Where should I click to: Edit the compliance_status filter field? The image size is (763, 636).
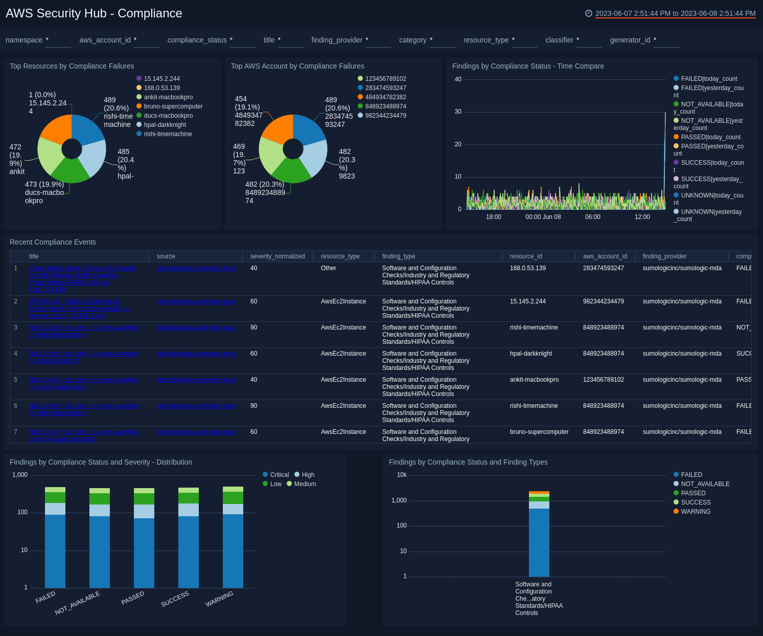click(243, 40)
